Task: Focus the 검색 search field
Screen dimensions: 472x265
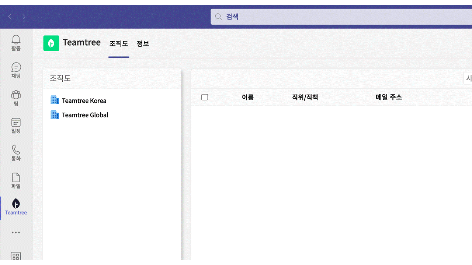Action: click(x=341, y=17)
